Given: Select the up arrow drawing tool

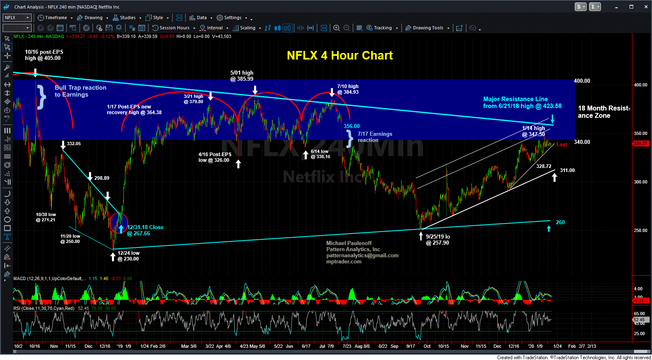Looking at the screenshot, I should (x=7, y=211).
